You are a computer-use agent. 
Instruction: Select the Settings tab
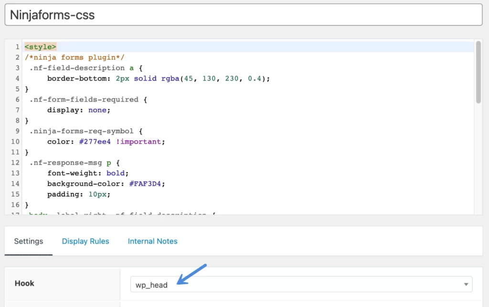(28, 241)
